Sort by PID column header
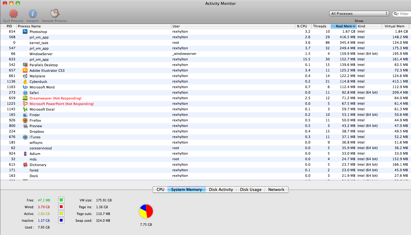 8,26
